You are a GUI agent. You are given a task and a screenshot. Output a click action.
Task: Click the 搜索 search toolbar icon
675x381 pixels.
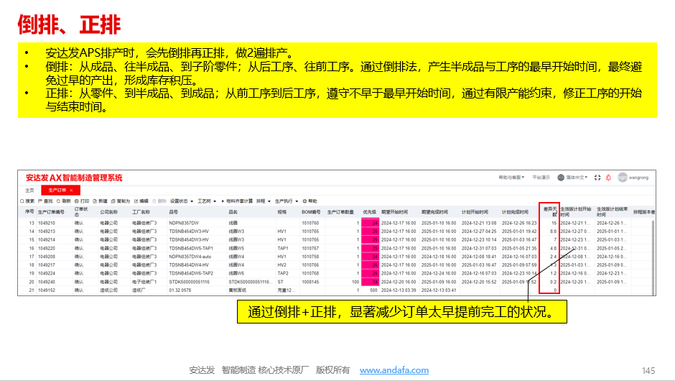(22, 201)
